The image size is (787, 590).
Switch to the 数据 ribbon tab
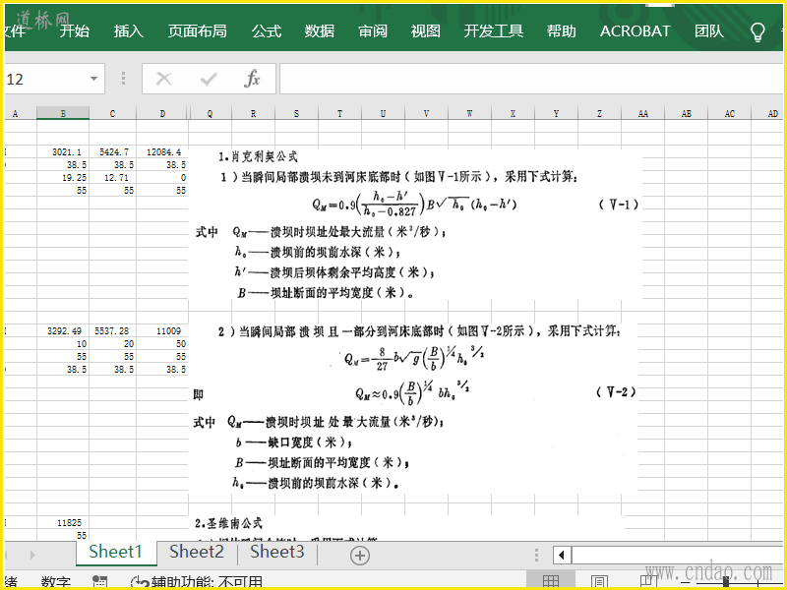point(319,31)
